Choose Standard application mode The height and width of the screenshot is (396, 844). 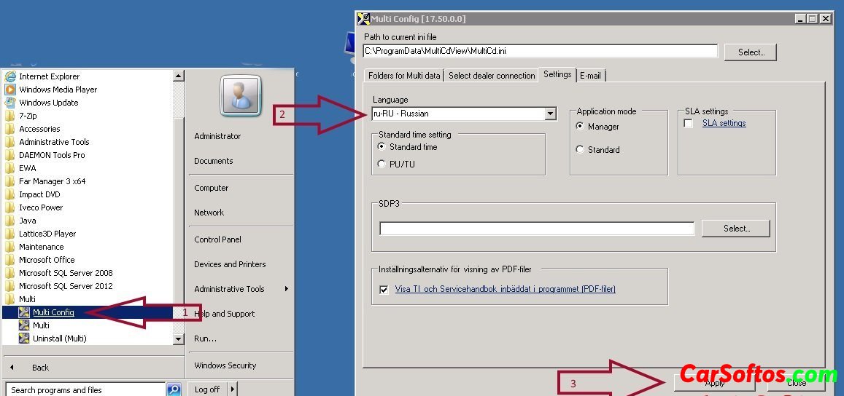pos(580,150)
